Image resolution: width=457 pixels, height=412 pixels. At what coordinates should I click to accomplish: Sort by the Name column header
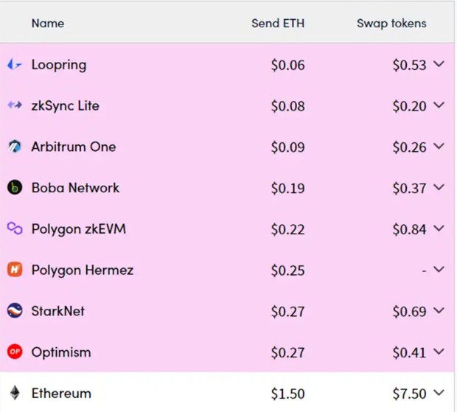pos(48,24)
